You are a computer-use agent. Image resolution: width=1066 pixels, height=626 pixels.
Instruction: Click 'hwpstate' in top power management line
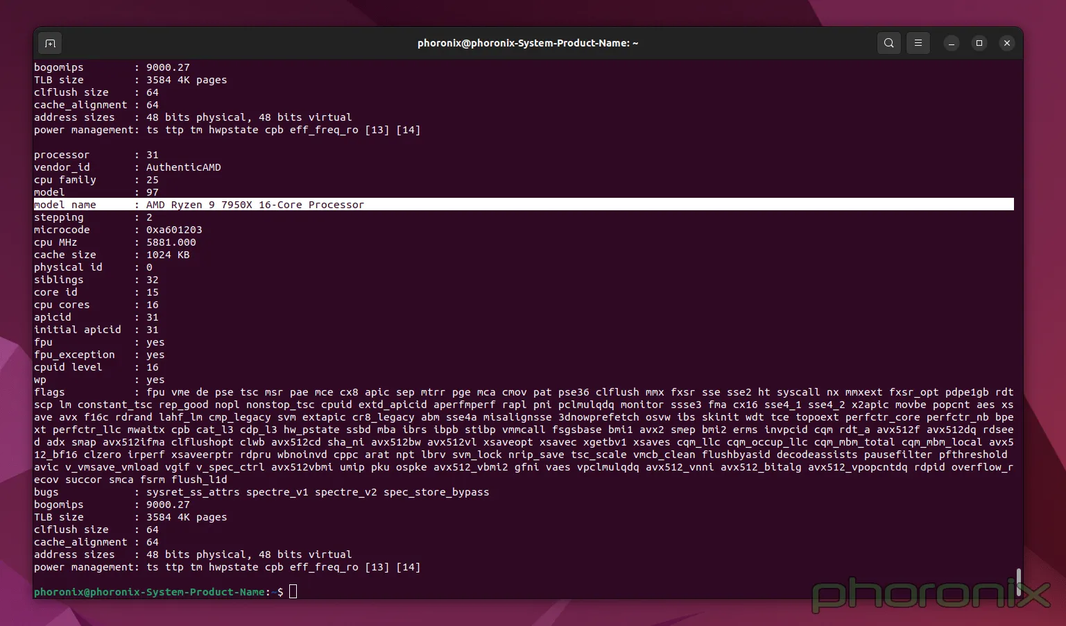[x=234, y=130]
